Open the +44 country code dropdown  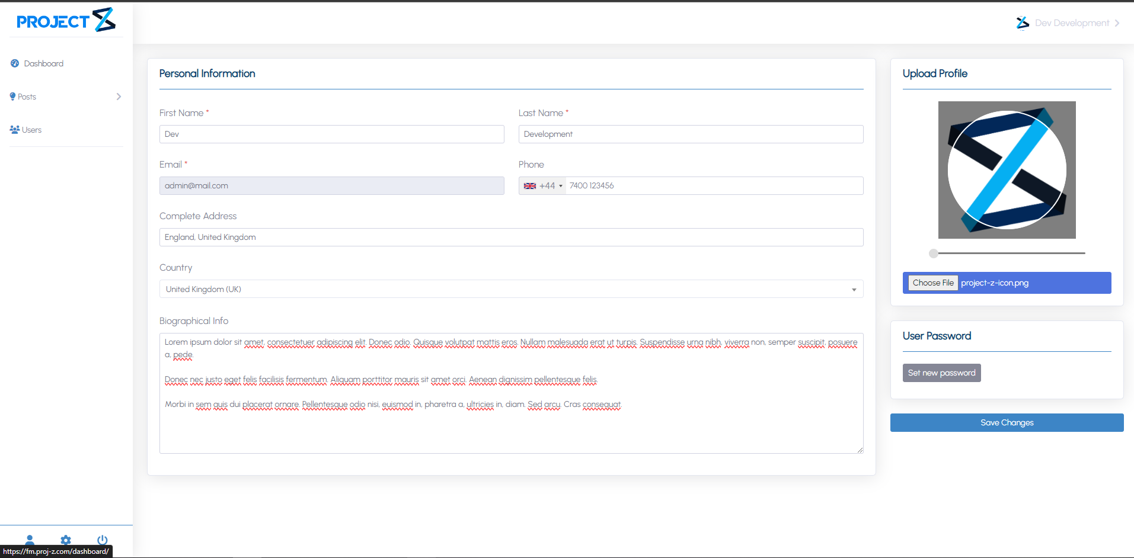point(542,186)
